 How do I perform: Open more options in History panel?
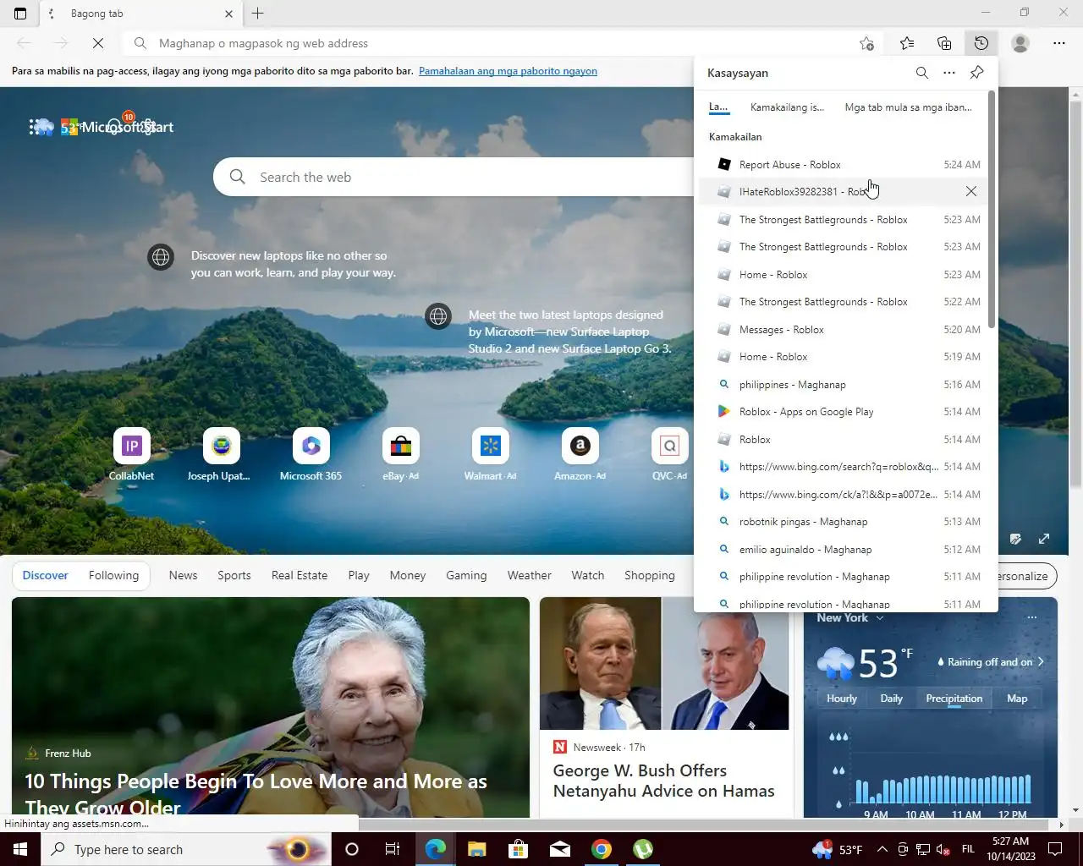tap(949, 73)
